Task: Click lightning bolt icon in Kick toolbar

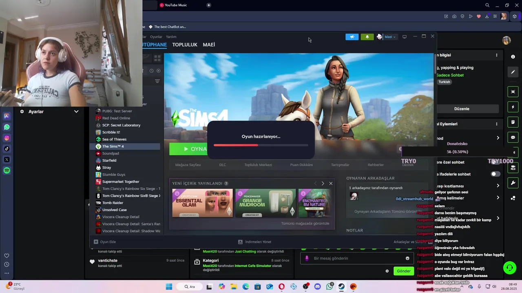Action: pos(513,107)
